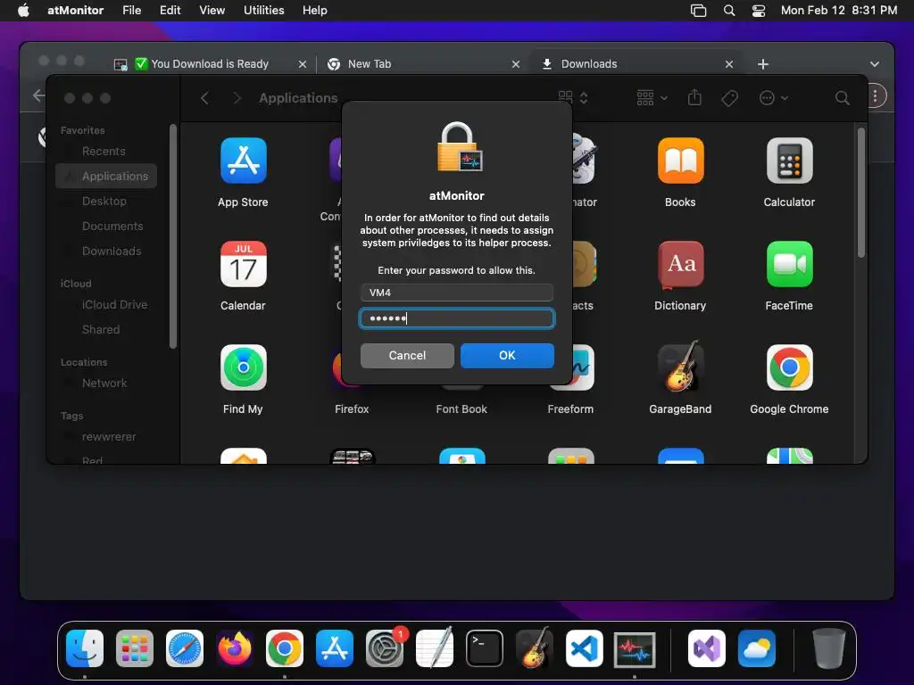Click the Finder share toolbar icon

(694, 97)
